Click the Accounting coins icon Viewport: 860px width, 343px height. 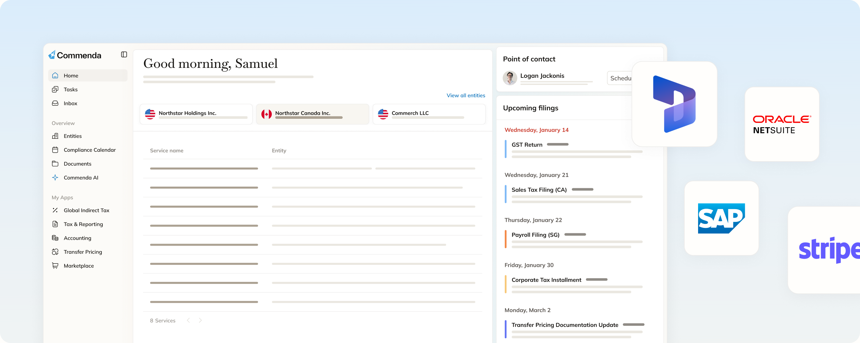tap(55, 238)
